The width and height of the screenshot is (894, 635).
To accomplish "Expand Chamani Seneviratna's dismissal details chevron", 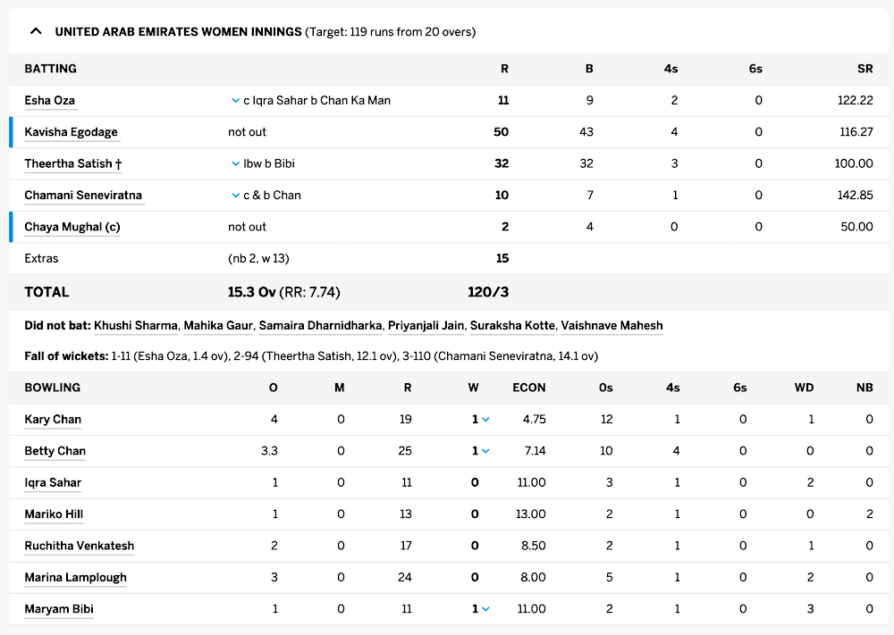I will coord(235,196).
